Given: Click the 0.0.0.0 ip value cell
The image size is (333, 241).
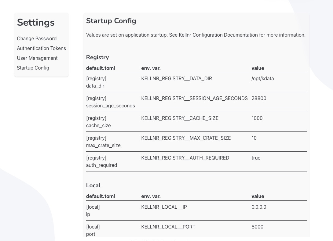Looking at the screenshot, I should tap(259, 207).
